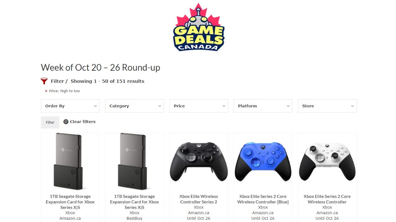Screen dimensions: 396x222
Task: Click the Clear filters circular reset icon
Action: click(66, 121)
